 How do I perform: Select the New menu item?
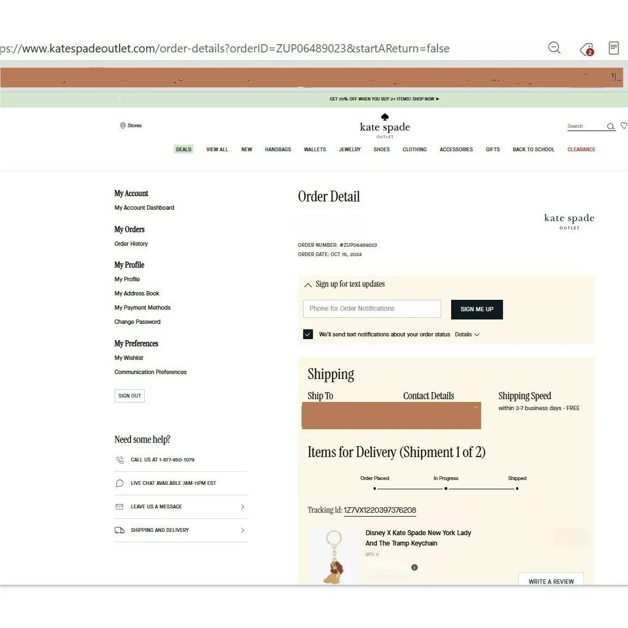pos(246,150)
